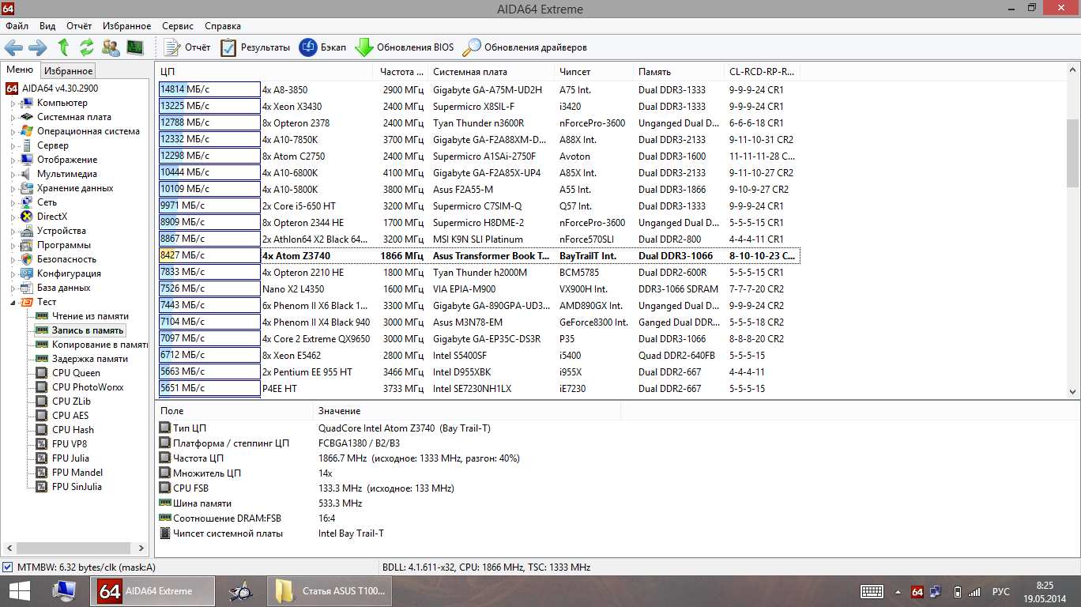Select the Безопасность tree item
The width and height of the screenshot is (1081, 607).
(x=66, y=259)
